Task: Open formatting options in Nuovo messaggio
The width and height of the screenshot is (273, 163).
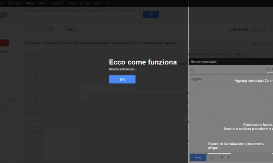Action: pyautogui.click(x=211, y=158)
